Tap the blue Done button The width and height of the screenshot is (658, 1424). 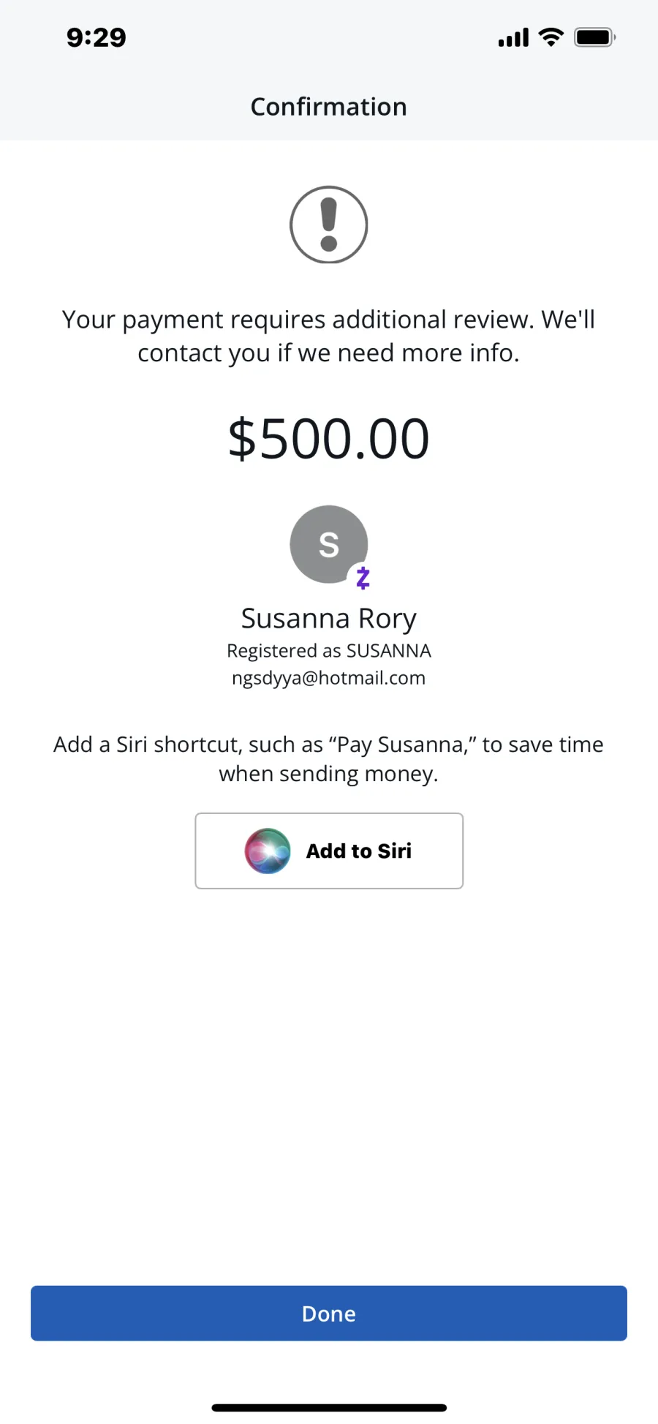329,1314
